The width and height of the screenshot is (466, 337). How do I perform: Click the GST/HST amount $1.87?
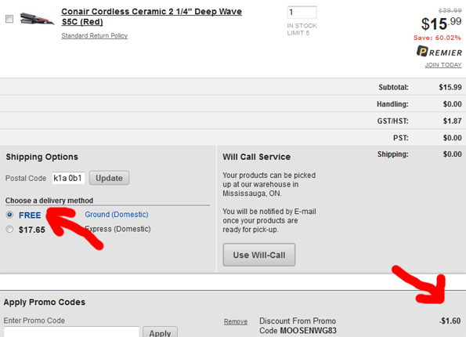pyautogui.click(x=452, y=121)
